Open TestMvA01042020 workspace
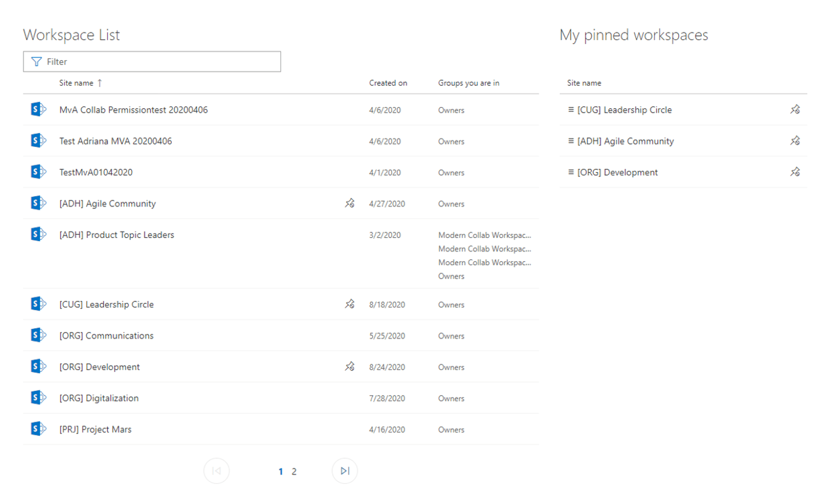Image resolution: width=828 pixels, height=500 pixels. tap(96, 172)
